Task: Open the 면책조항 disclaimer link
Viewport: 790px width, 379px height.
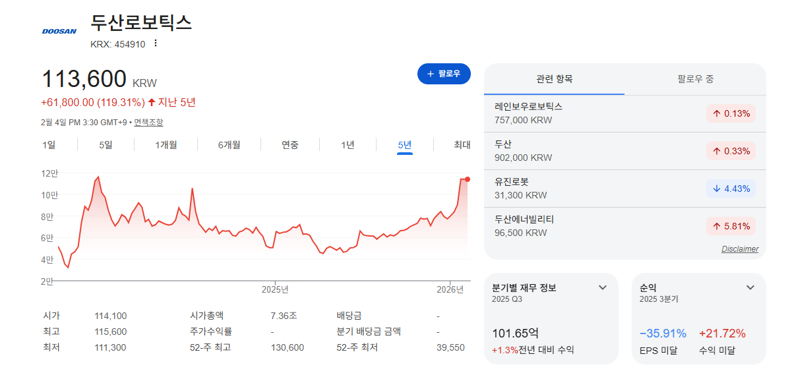Action: [x=148, y=123]
